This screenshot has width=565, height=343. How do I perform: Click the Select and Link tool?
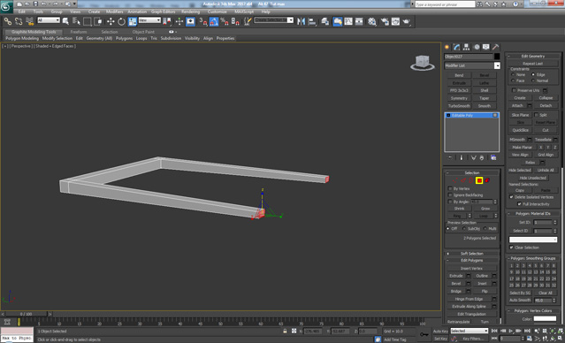[8, 21]
